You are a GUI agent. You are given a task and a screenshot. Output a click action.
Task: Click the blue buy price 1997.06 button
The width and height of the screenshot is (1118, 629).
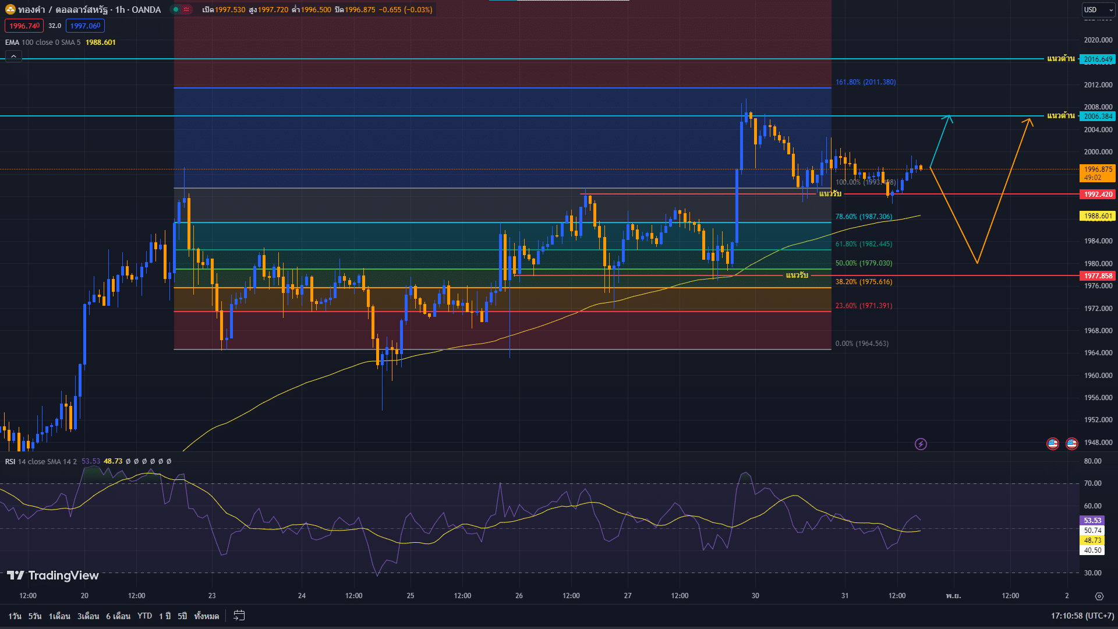pyautogui.click(x=85, y=26)
